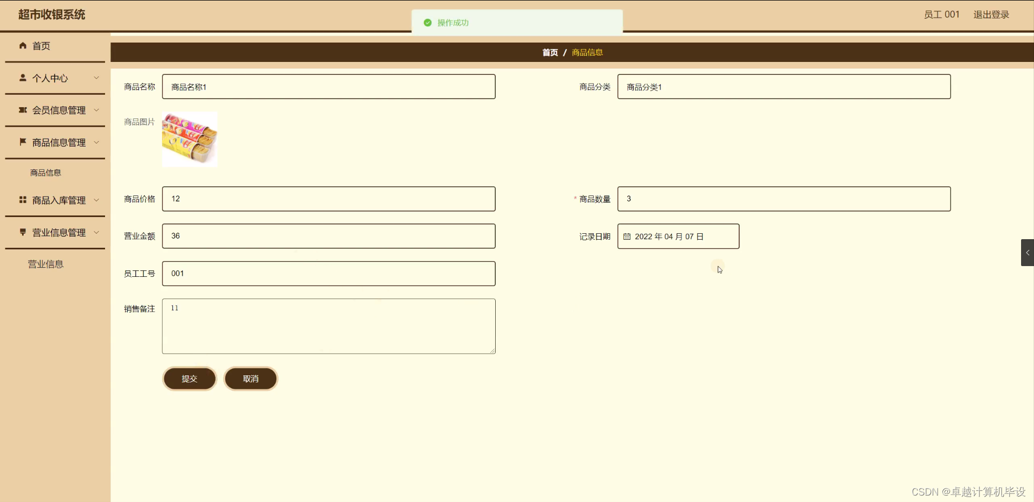Click the green success check icon
This screenshot has height=502, width=1034.
point(428,23)
